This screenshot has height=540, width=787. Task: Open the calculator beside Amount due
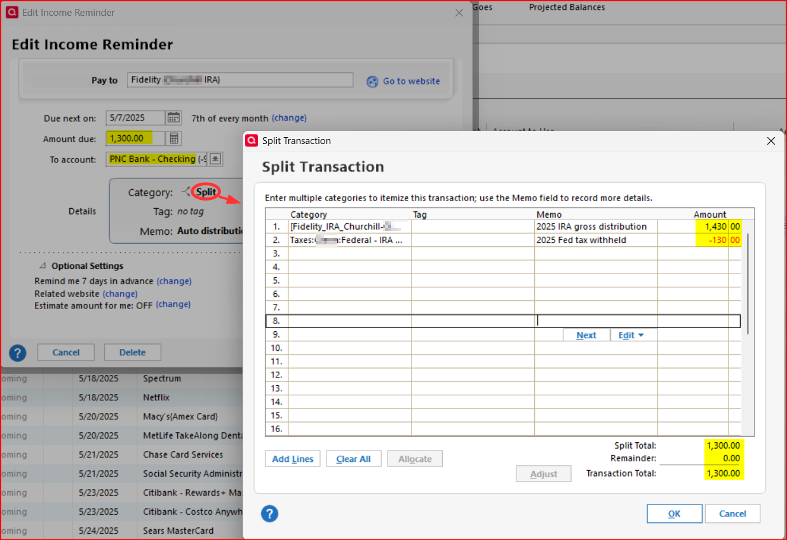tap(173, 138)
